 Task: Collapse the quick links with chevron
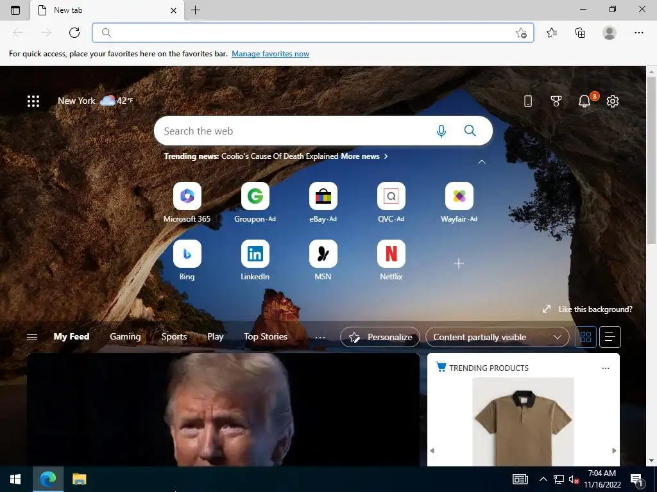482,162
